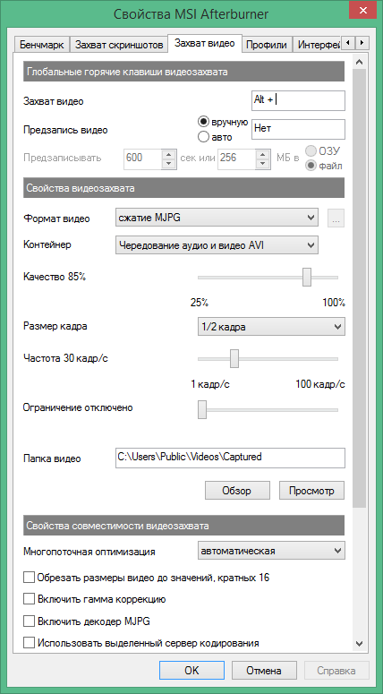Click the Папка видео path field
Viewport: 383px width, 694px height.
[230, 458]
